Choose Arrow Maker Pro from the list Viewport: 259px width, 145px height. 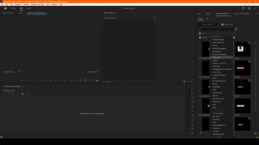point(218,43)
